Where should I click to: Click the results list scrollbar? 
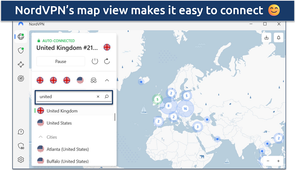coord(115,117)
